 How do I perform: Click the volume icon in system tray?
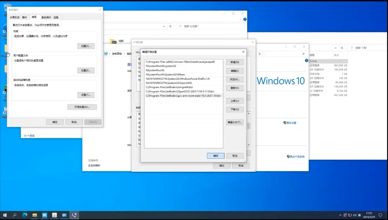point(355,215)
